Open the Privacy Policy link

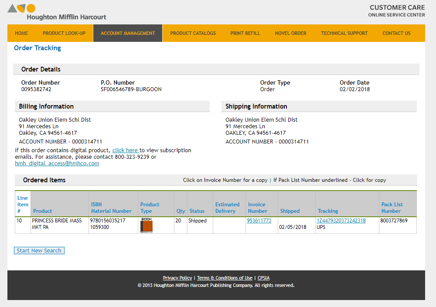click(177, 278)
